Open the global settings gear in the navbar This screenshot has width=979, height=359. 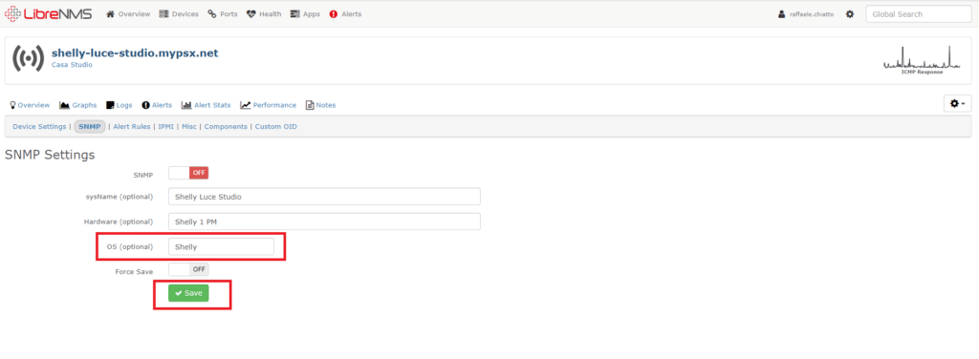coord(850,13)
